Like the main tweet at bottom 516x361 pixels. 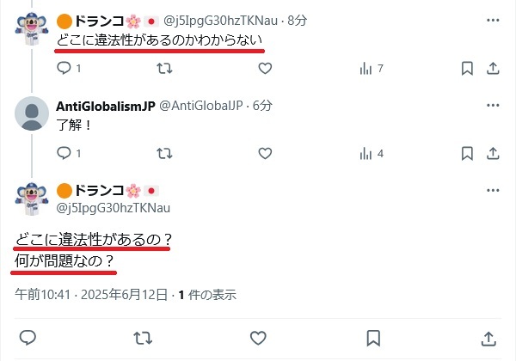(258, 338)
